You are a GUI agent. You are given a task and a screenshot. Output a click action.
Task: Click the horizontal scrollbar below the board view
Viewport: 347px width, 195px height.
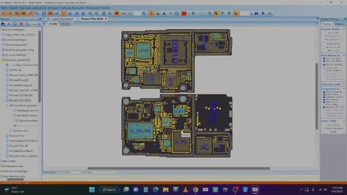178,168
